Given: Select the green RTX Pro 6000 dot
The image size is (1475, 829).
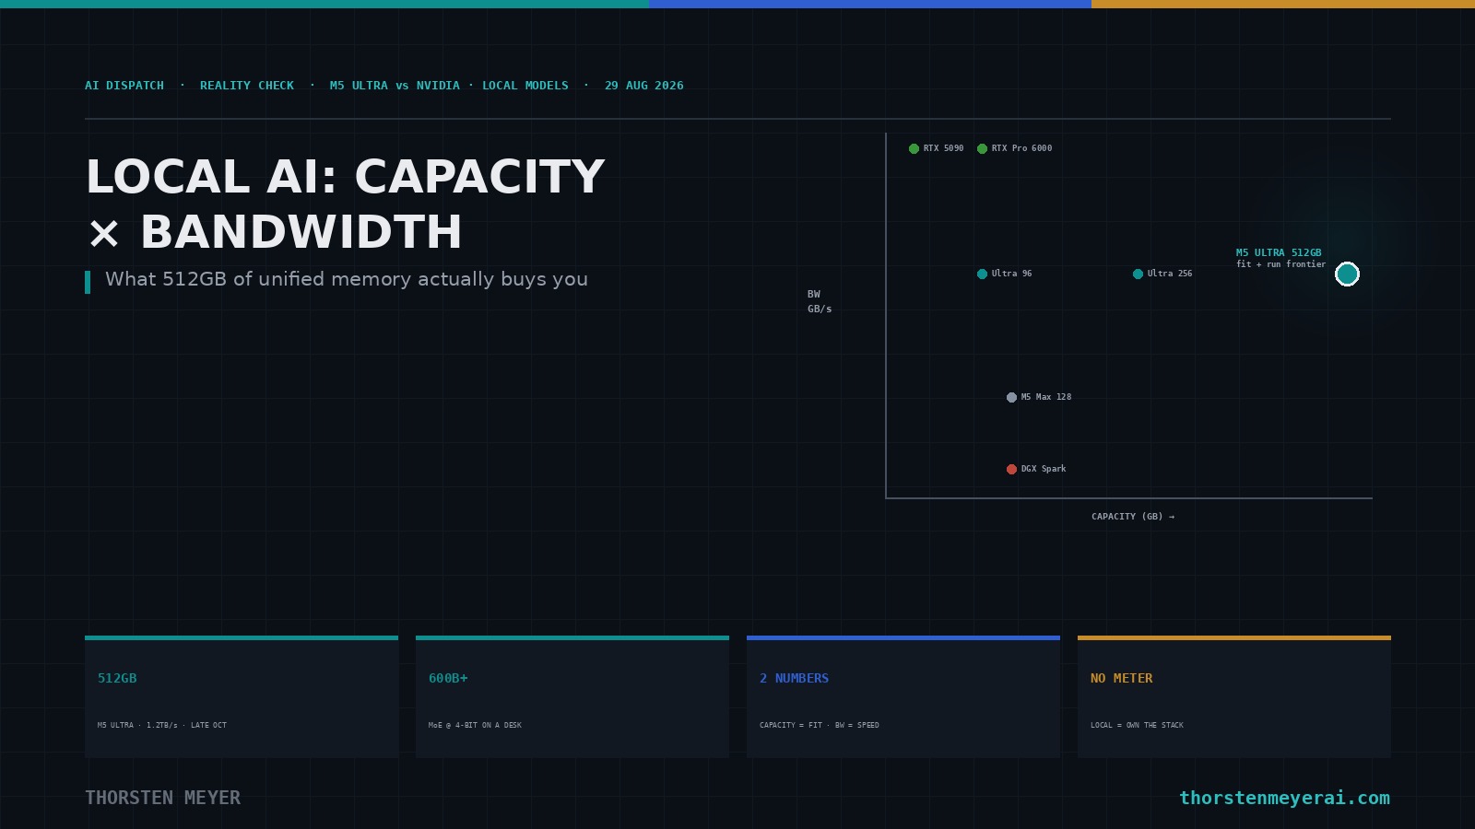Looking at the screenshot, I should click(x=982, y=148).
